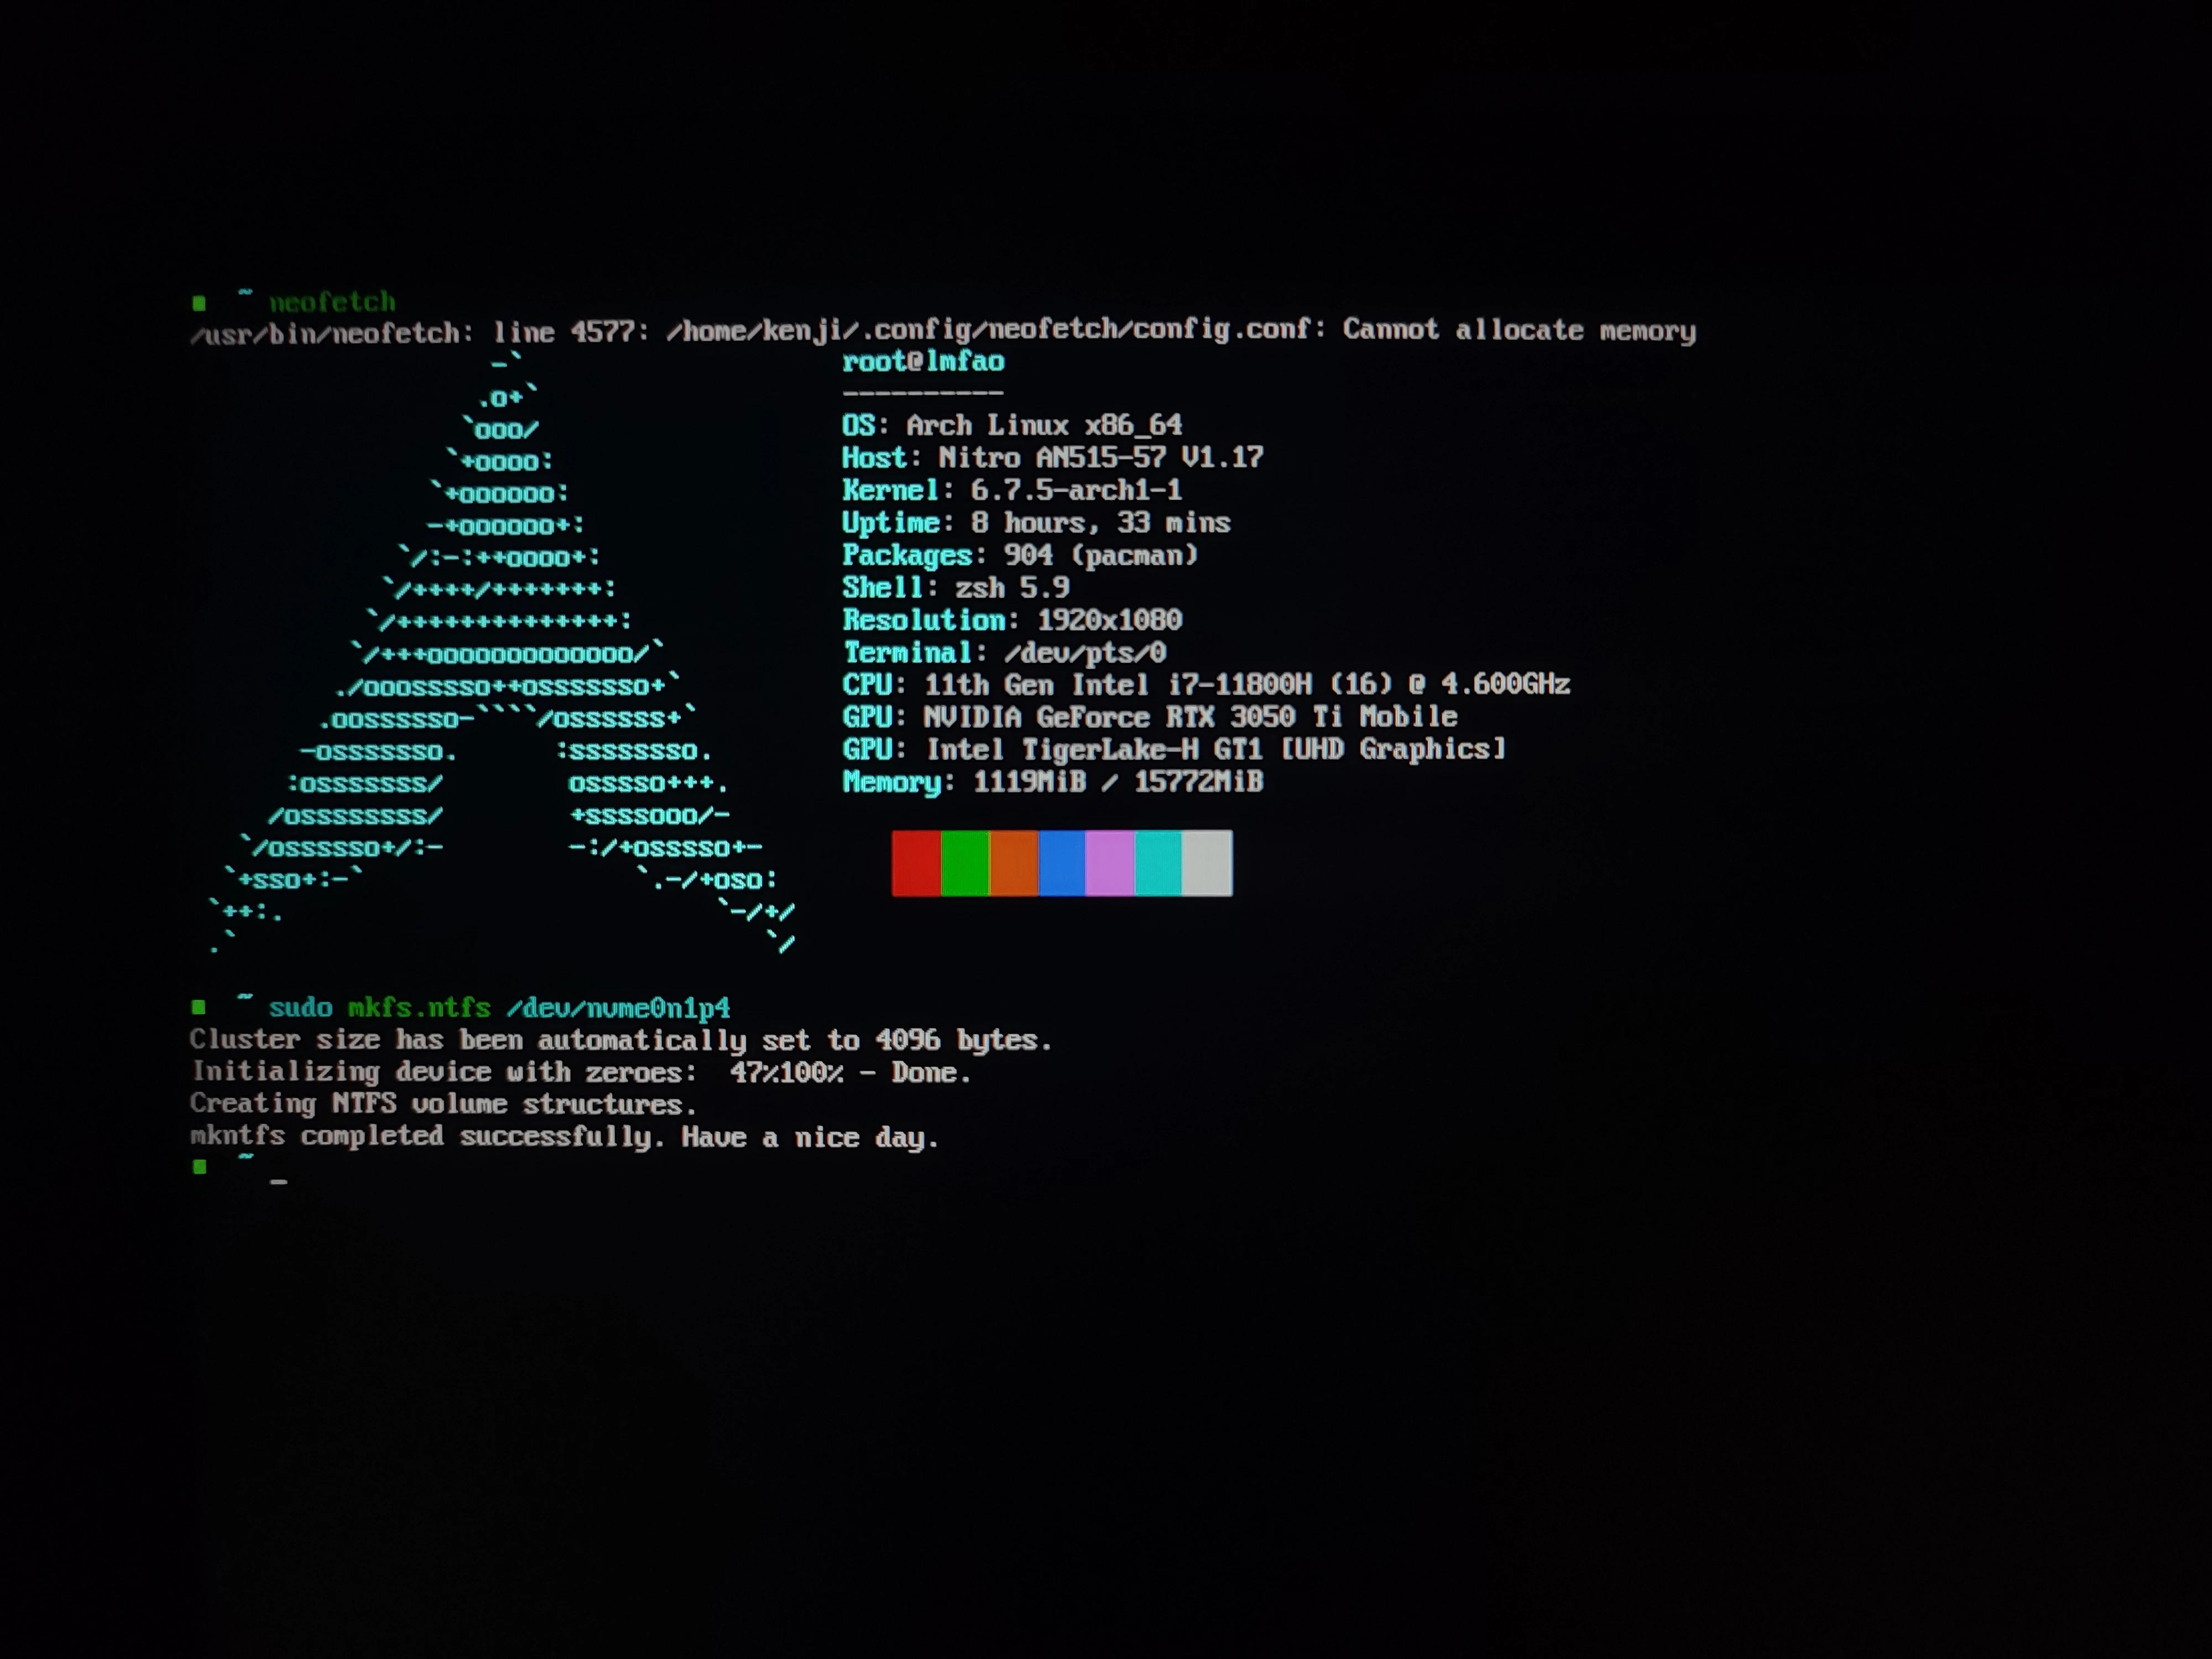The image size is (2212, 1659).
Task: Click the 'CPU: 11th Gen Intel i7-11800H' line
Action: (1206, 684)
